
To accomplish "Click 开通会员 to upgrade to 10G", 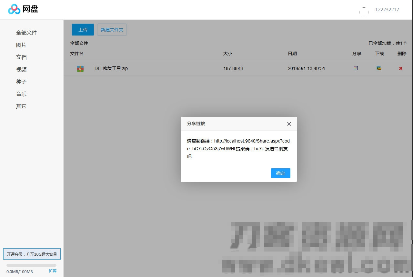I will coord(31,254).
